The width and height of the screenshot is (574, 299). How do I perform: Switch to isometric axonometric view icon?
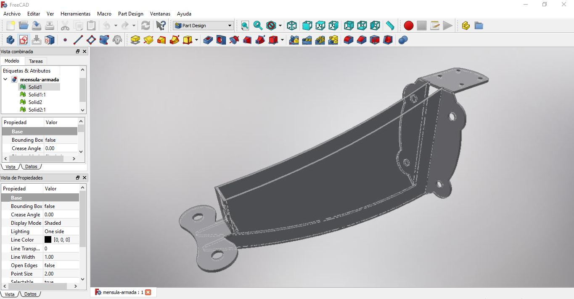click(x=291, y=26)
